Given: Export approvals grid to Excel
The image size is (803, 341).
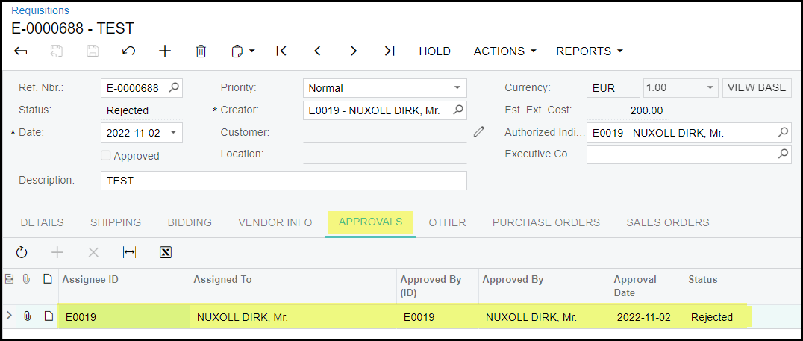Looking at the screenshot, I should [166, 253].
